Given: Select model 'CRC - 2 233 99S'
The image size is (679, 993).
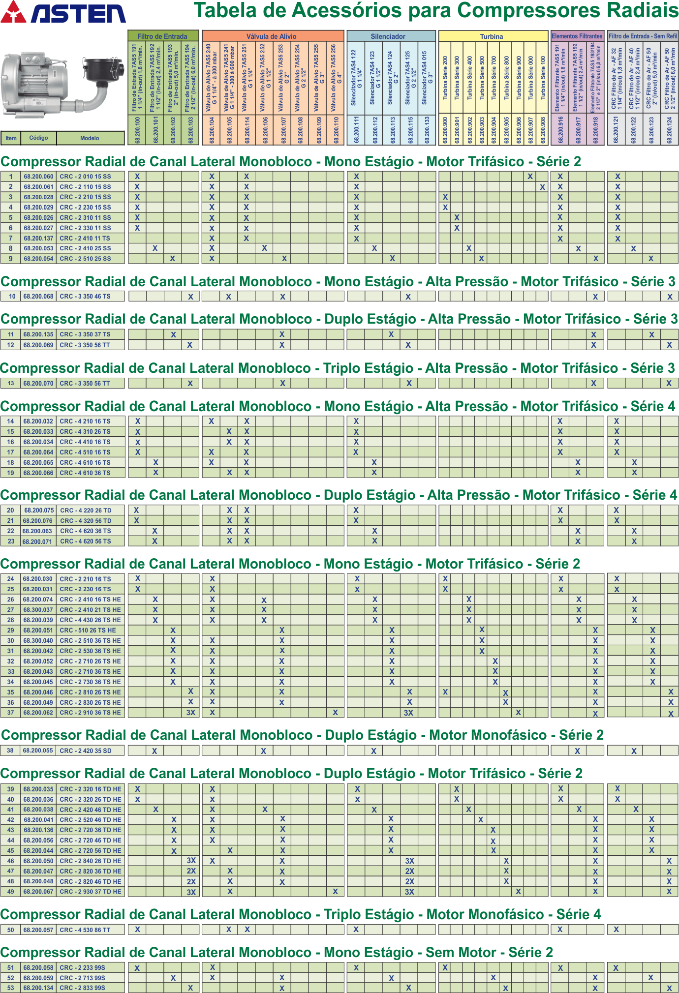Looking at the screenshot, I should pyautogui.click(x=82, y=967).
